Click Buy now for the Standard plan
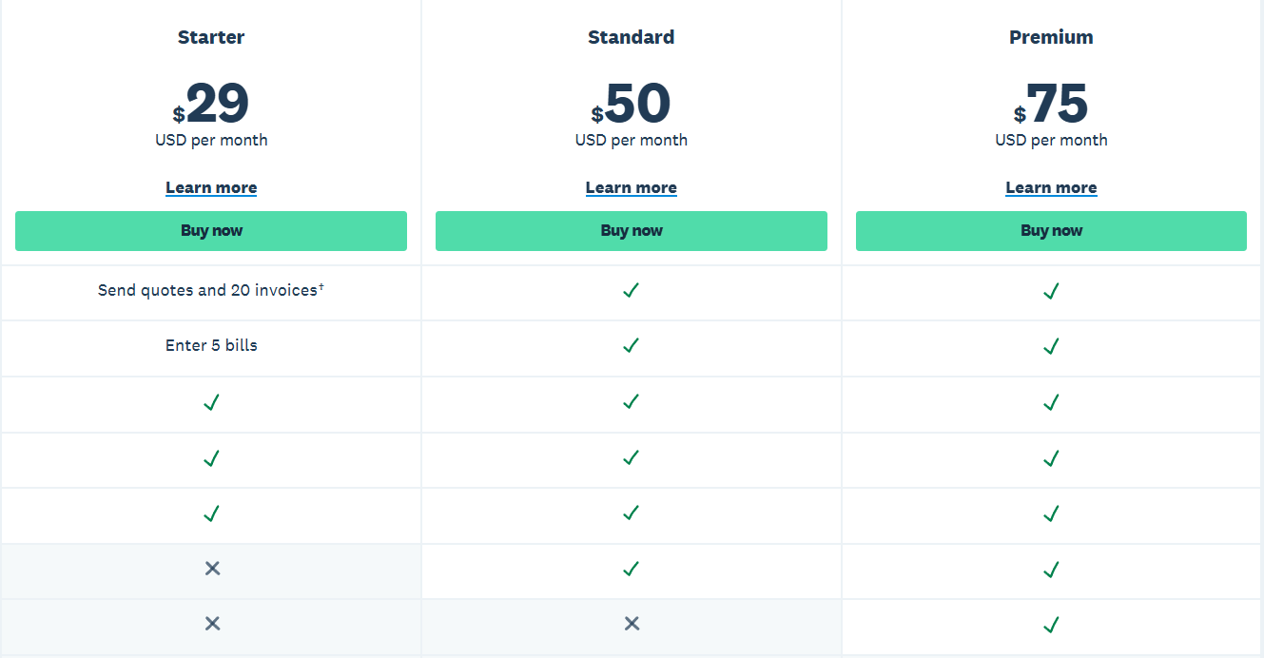The image size is (1264, 658). point(631,230)
